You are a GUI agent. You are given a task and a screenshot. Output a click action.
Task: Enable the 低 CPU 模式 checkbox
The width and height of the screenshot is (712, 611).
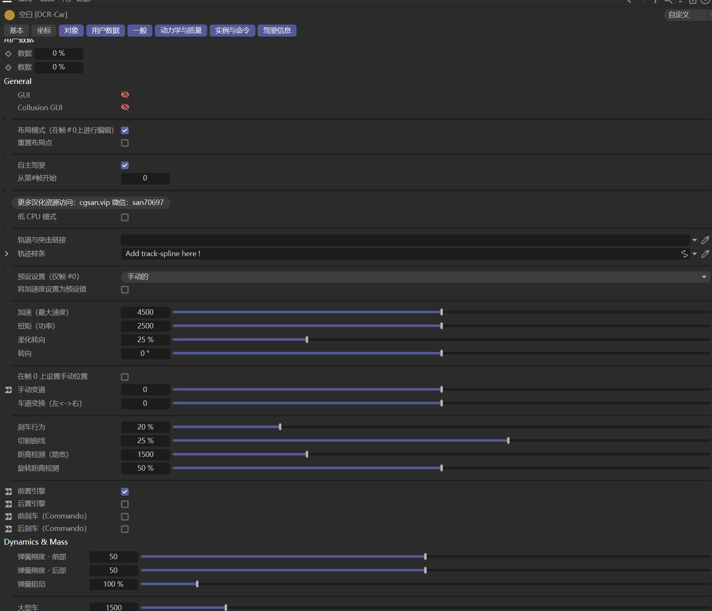coord(125,217)
